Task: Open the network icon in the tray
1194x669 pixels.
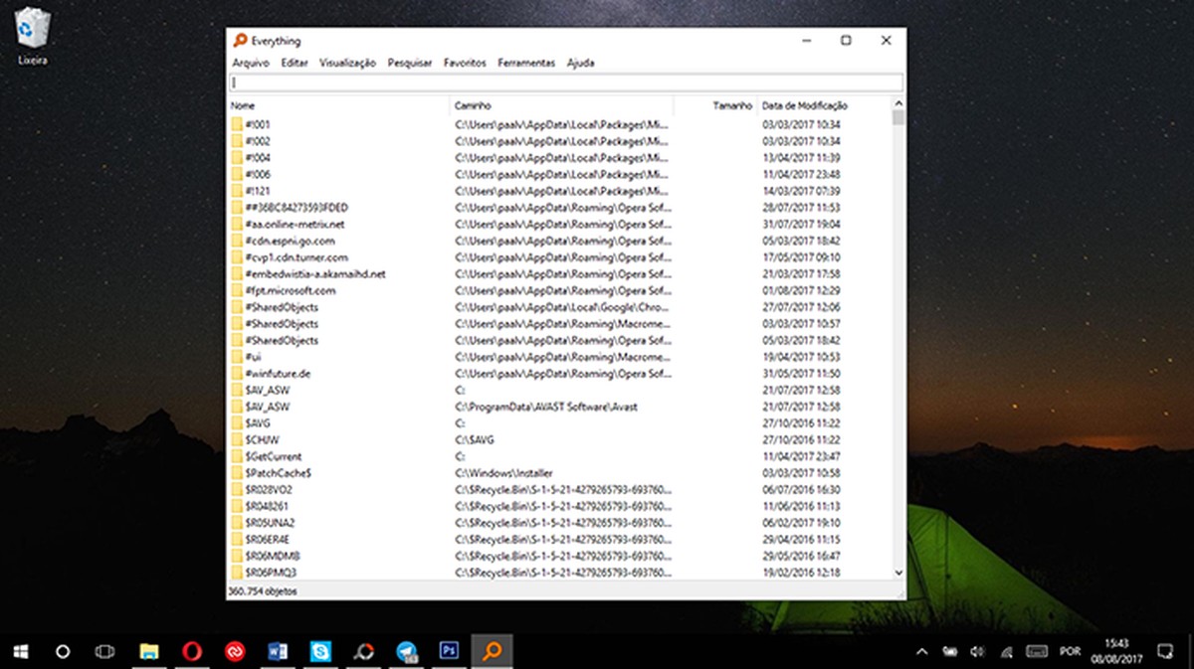Action: (x=1007, y=652)
